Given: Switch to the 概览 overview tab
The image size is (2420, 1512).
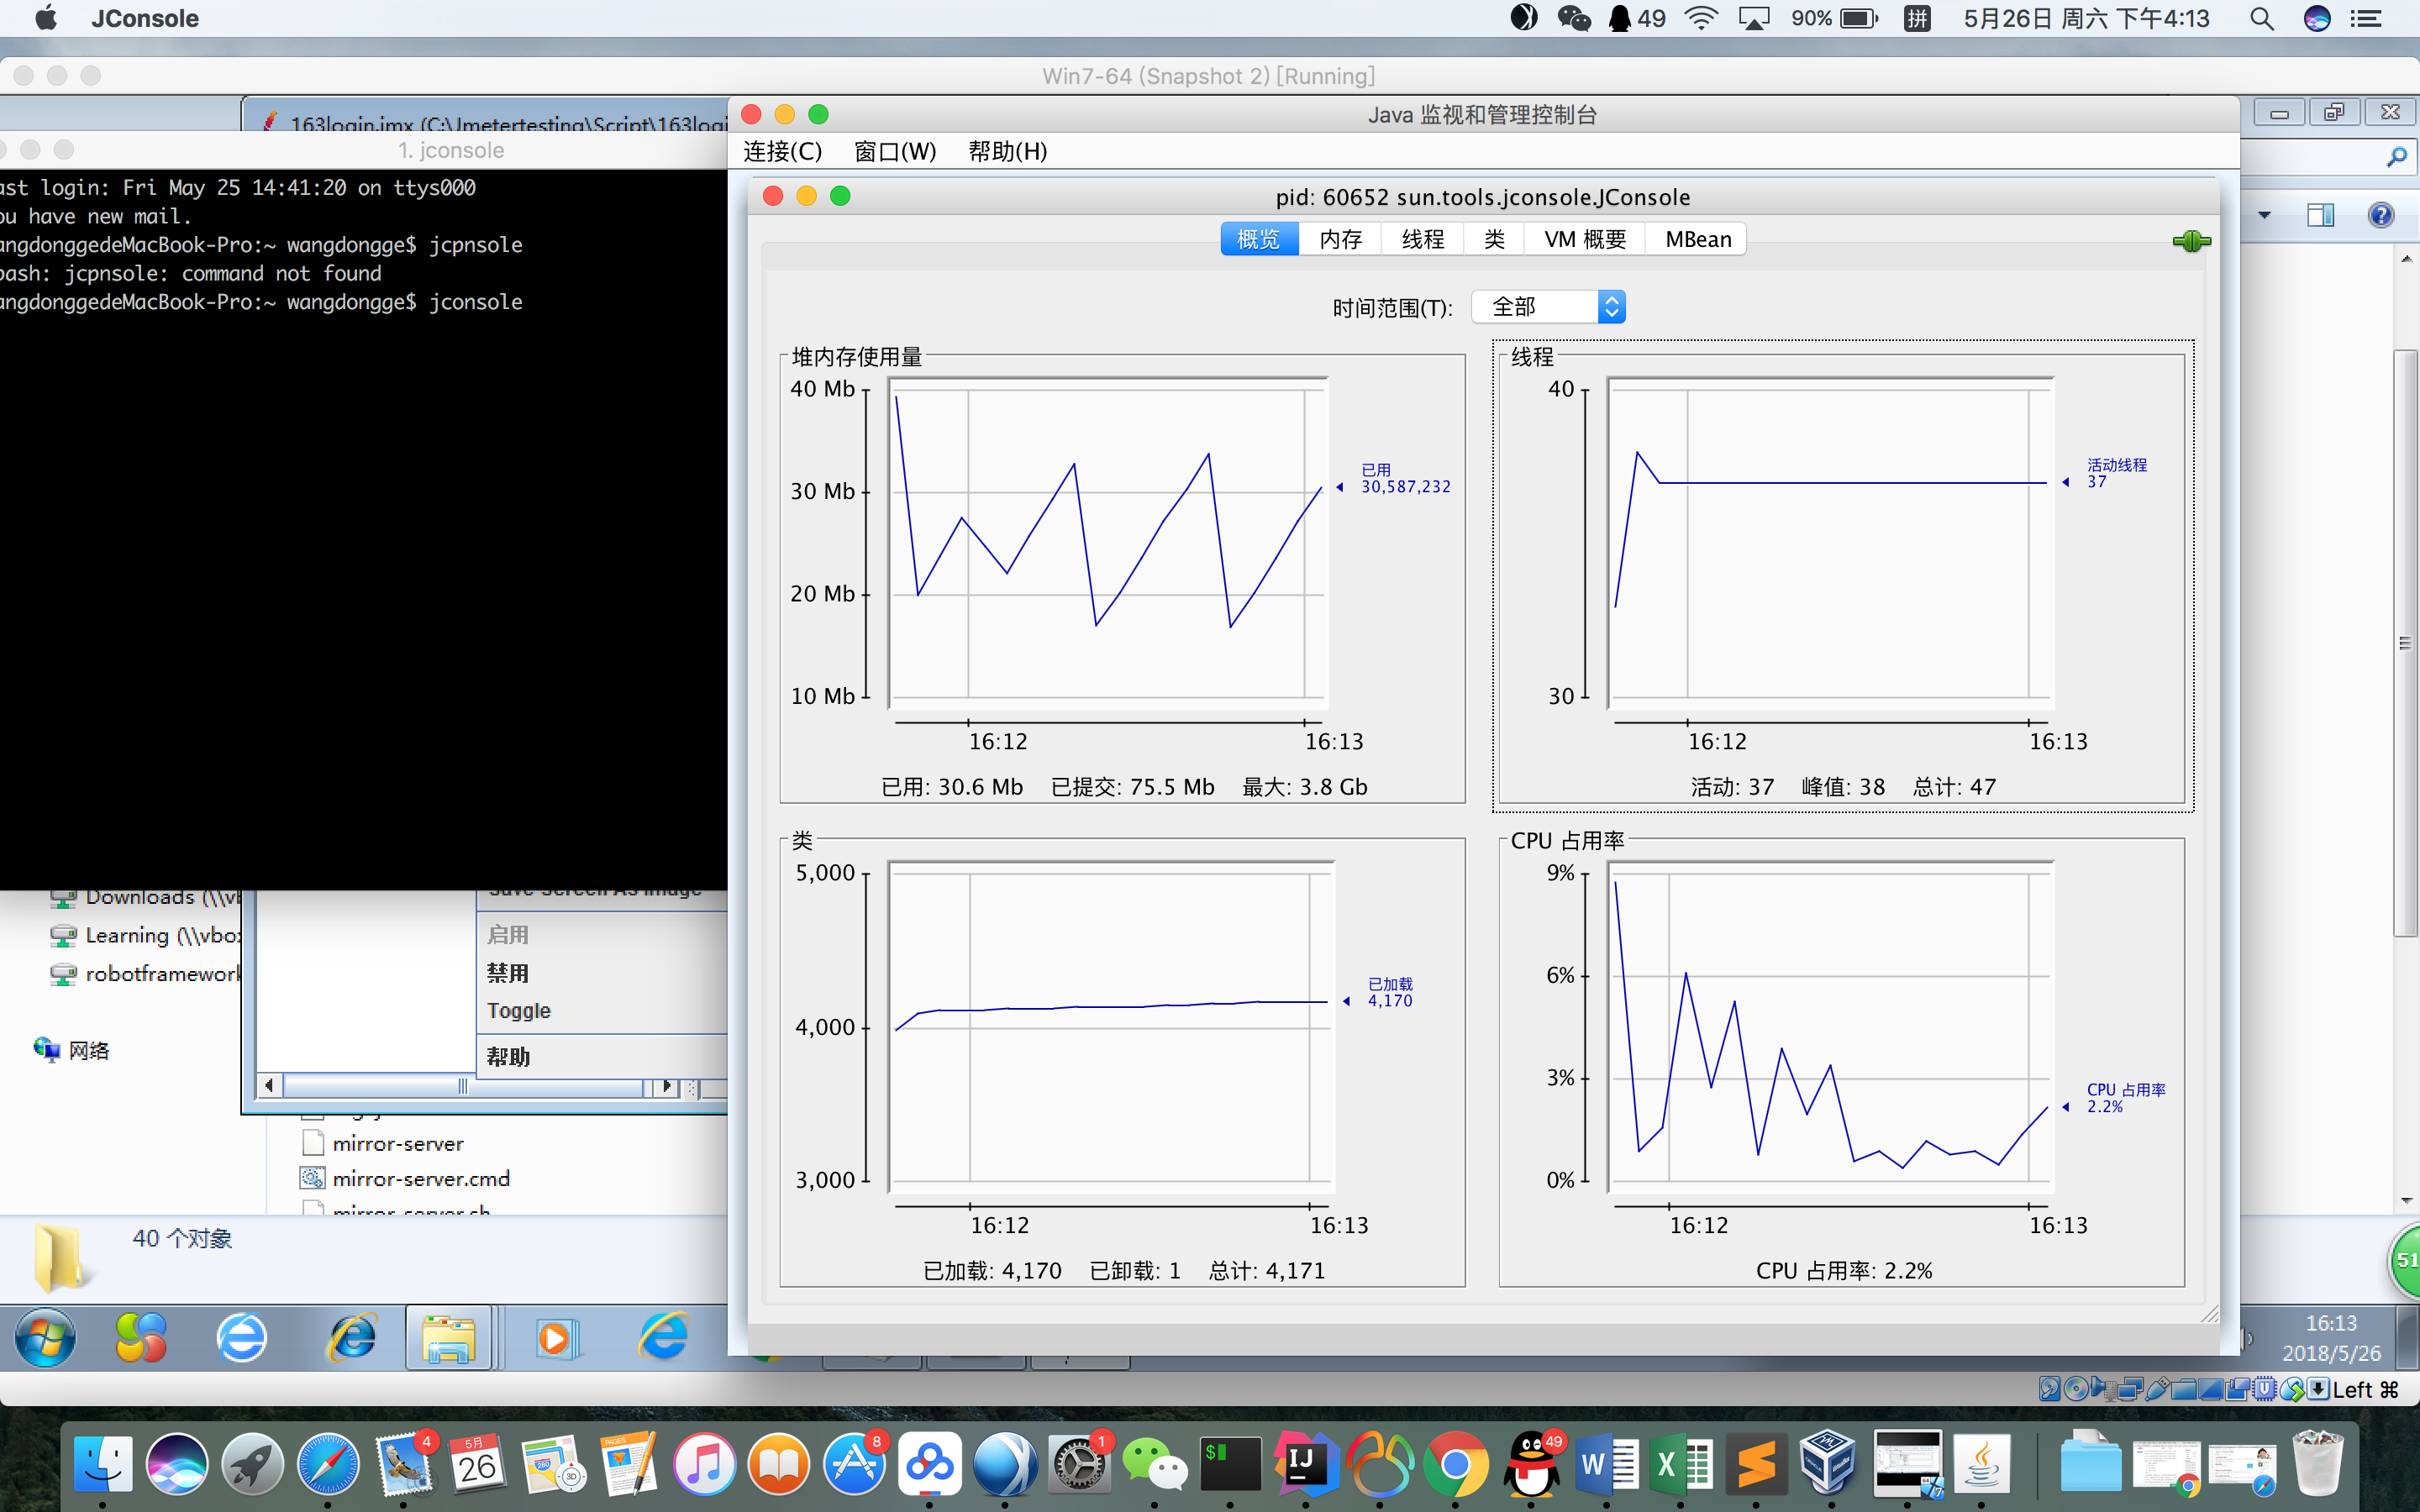Looking at the screenshot, I should [1259, 239].
